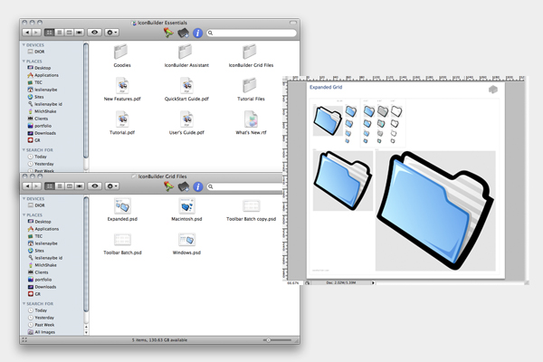Switch Grid Files window to list view
Viewport: 543px width, 362px height.
[x=60, y=186]
